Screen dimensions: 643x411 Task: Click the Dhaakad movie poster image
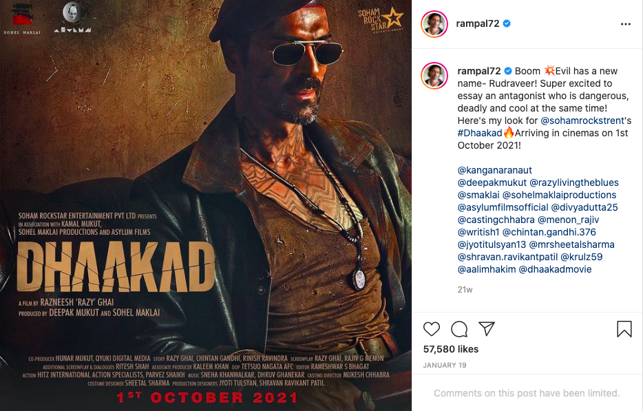click(206, 205)
